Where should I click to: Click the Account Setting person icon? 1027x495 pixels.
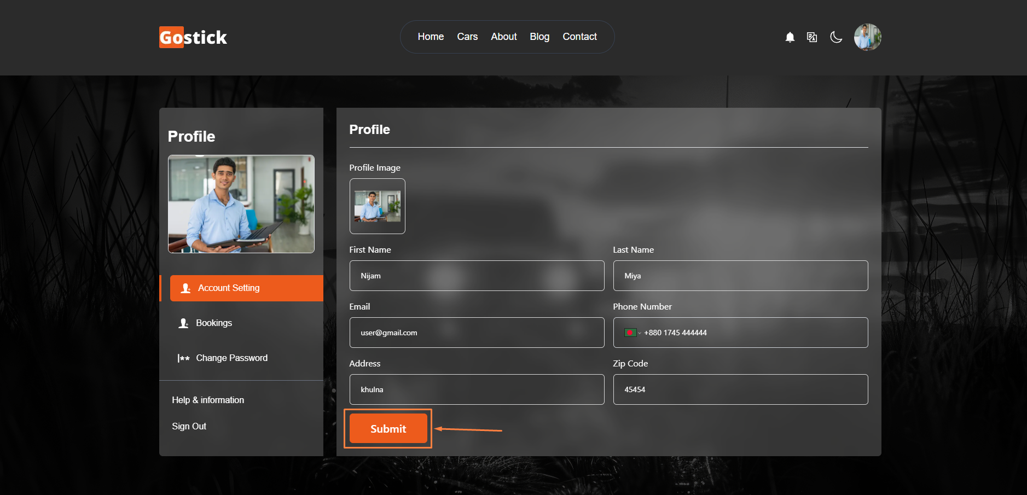click(x=185, y=288)
